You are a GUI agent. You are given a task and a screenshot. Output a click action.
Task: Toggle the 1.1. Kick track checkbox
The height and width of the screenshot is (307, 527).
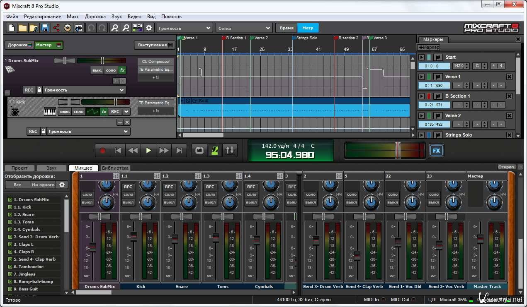(x=10, y=207)
